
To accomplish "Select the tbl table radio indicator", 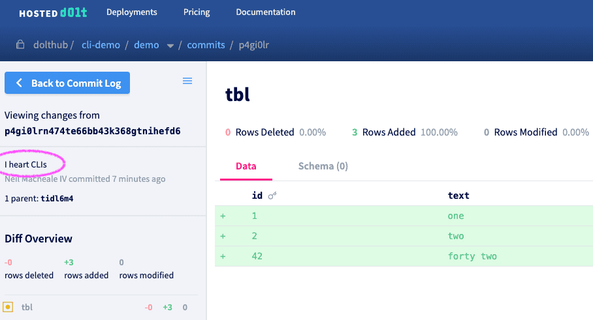I will click(8, 307).
